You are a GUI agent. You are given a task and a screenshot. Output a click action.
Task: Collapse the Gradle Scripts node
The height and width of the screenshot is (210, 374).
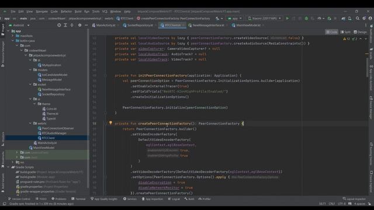click(8, 167)
